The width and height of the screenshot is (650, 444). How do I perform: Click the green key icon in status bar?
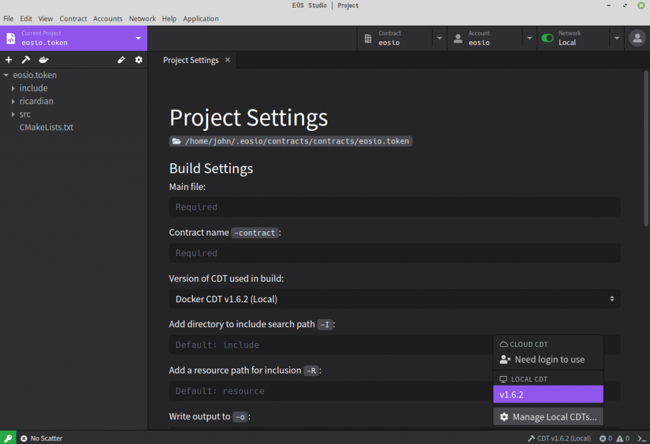[8, 438]
